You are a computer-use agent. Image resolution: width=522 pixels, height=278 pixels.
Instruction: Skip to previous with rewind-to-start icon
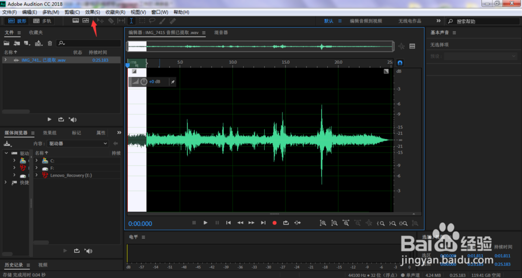229,223
